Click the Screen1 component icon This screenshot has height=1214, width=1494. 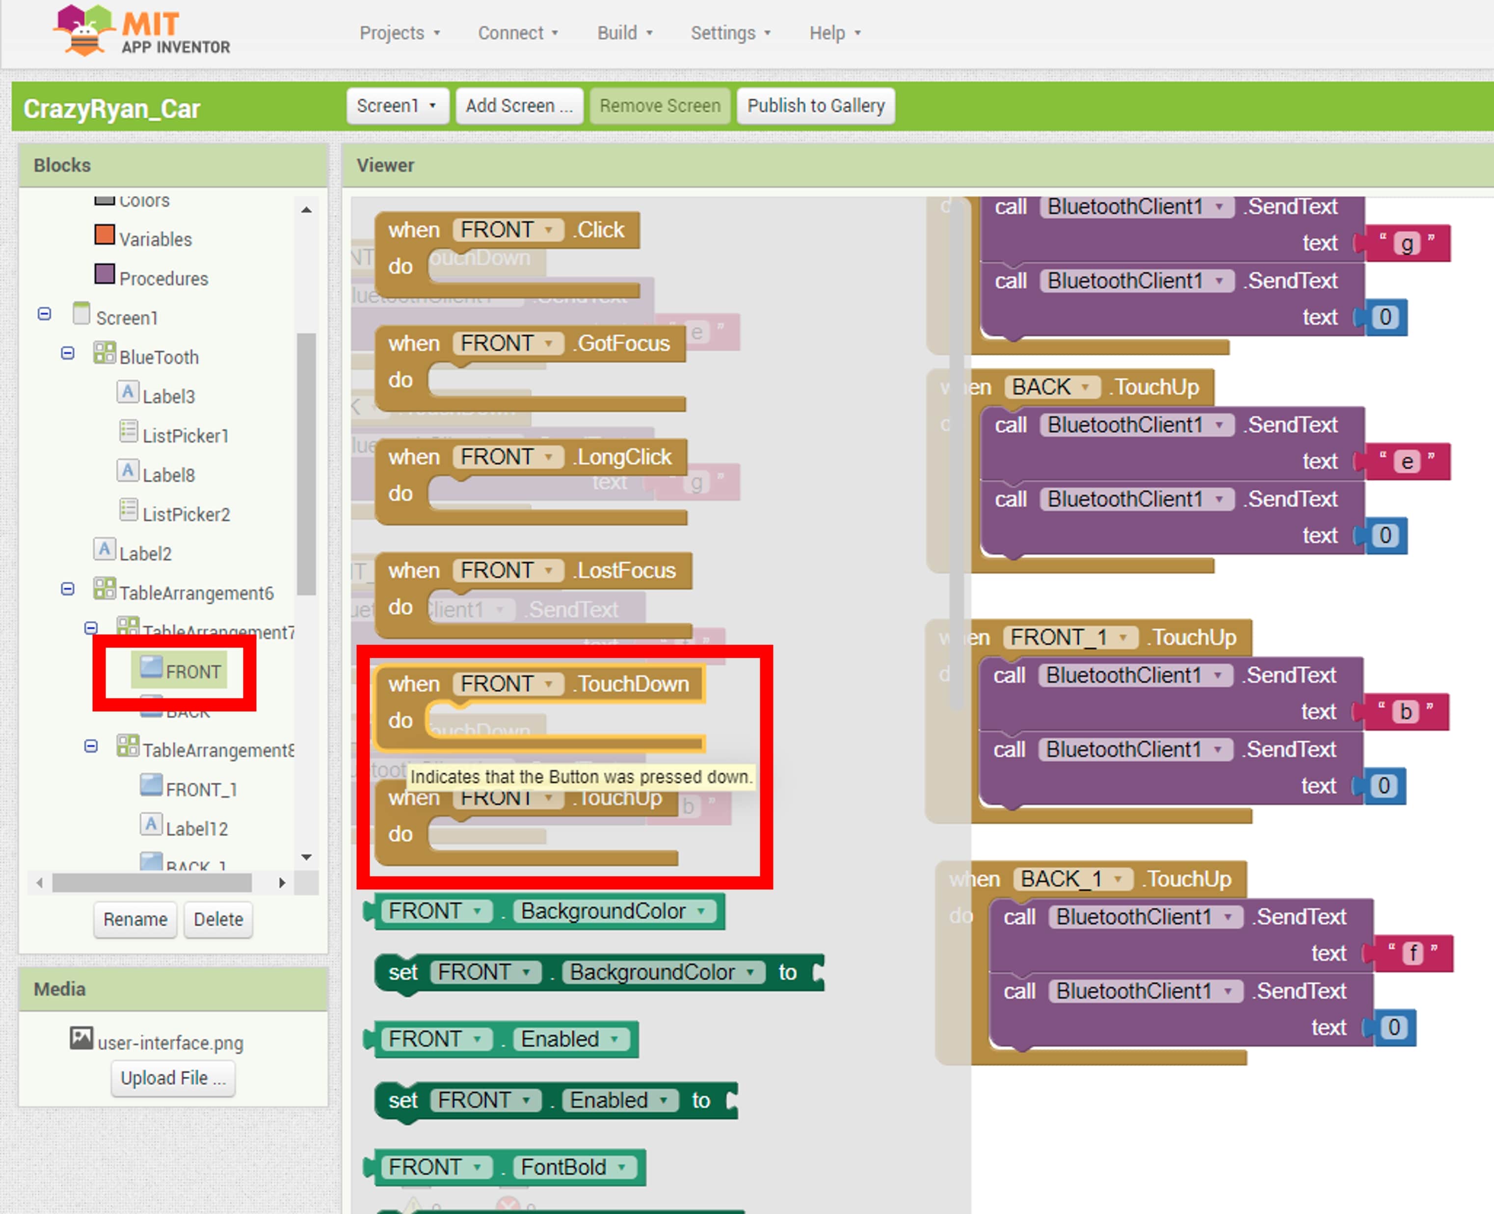pyautogui.click(x=81, y=313)
